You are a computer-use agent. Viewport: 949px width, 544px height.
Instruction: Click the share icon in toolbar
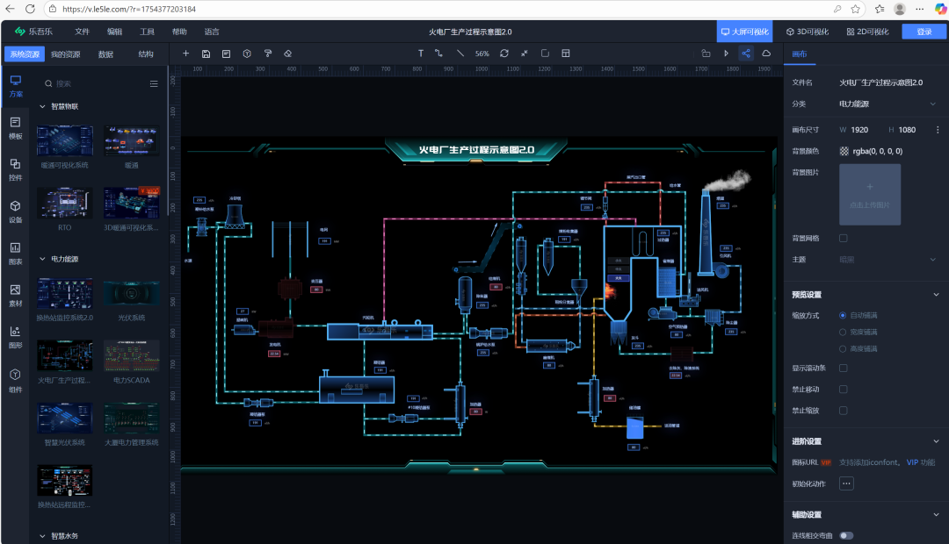click(x=746, y=54)
